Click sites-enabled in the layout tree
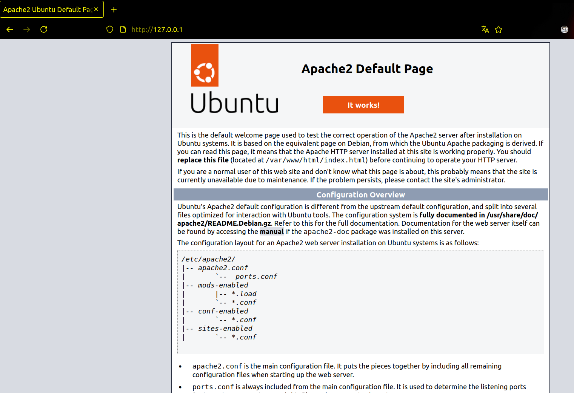 tap(225, 329)
